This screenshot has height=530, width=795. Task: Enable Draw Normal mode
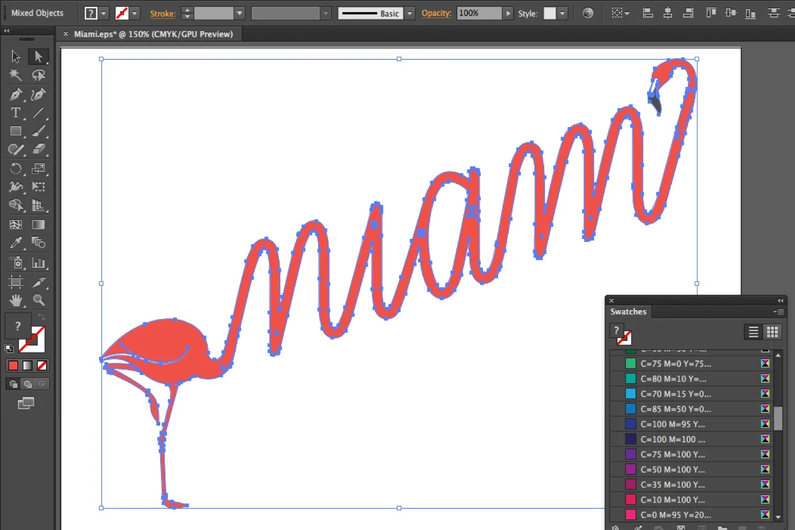[x=13, y=384]
